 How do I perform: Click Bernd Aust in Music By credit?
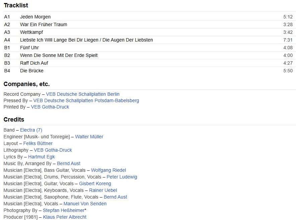(69, 163)
